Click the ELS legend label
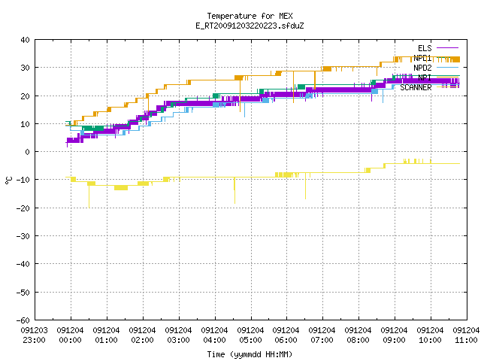The width and height of the screenshot is (481, 361). click(425, 48)
